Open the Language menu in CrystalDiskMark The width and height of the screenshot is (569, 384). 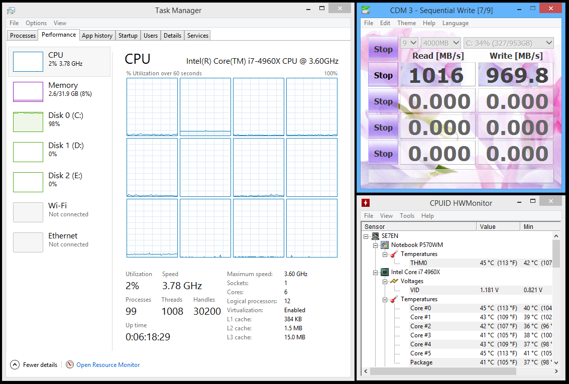pyautogui.click(x=456, y=23)
